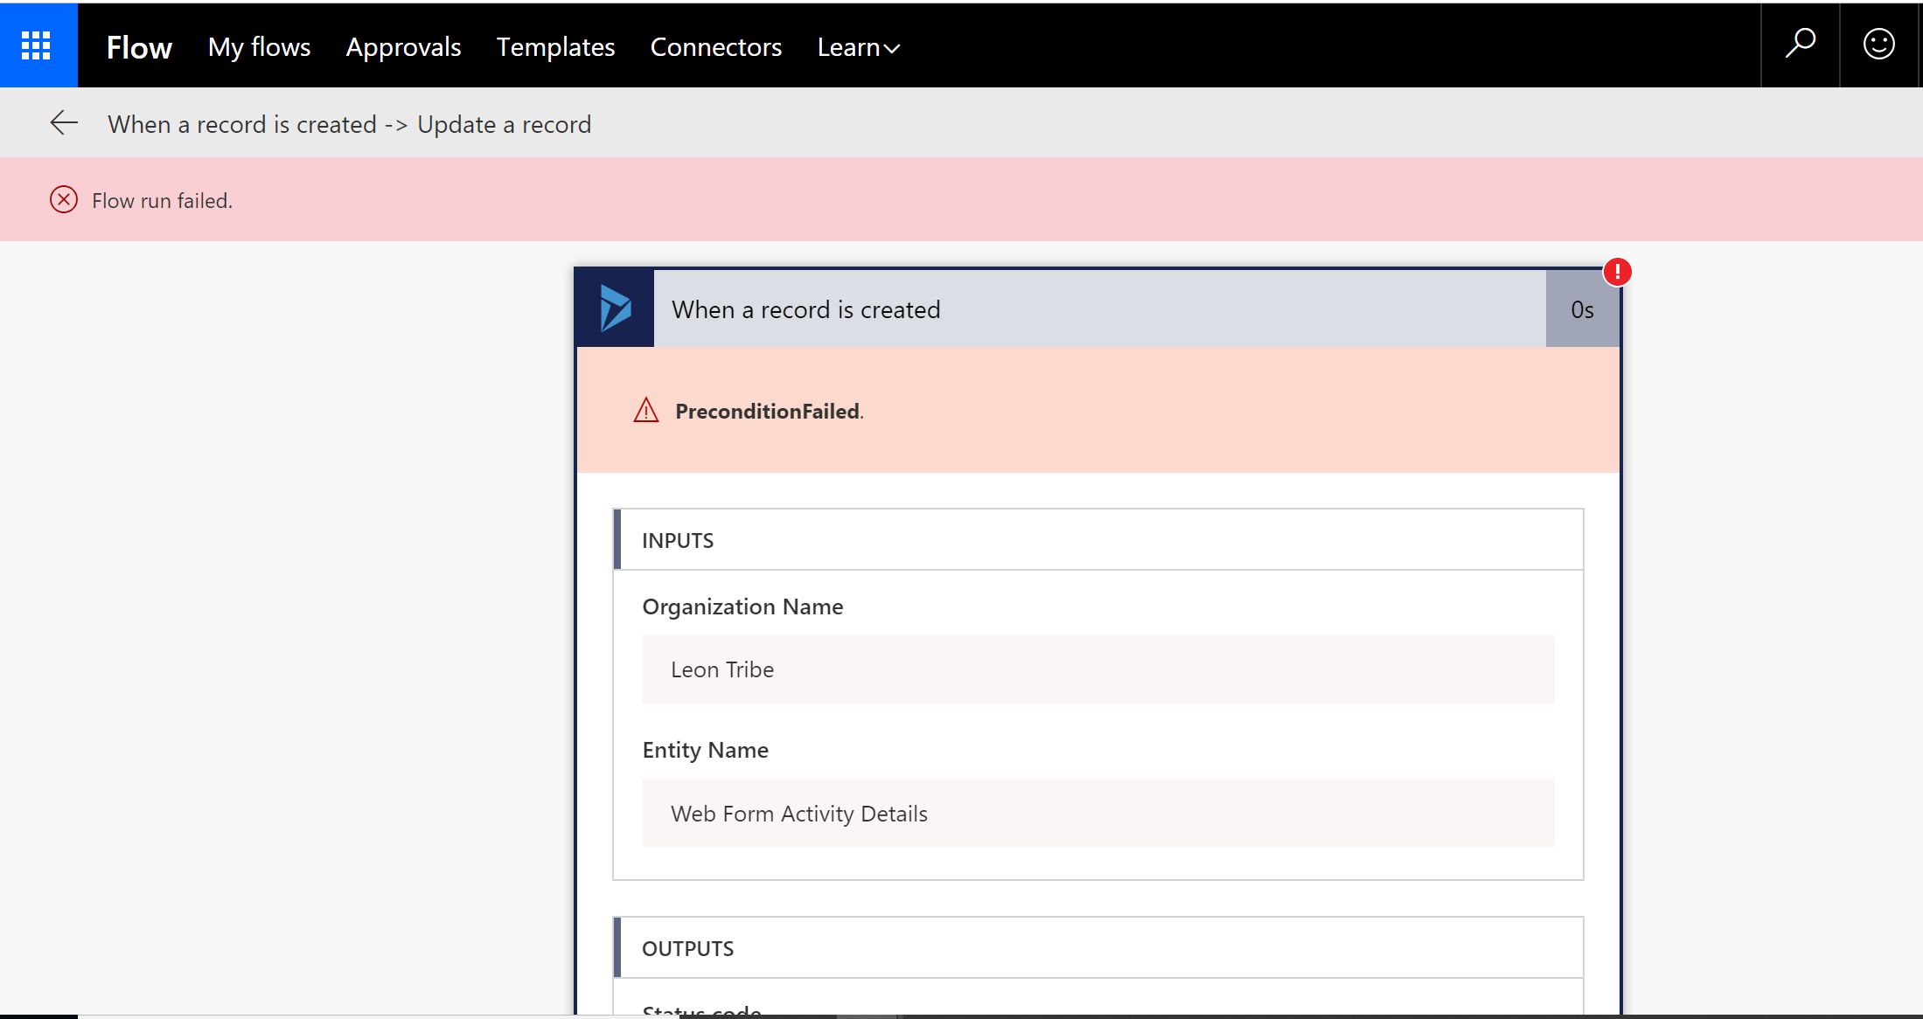The image size is (1923, 1019).
Task: Navigate to Connectors
Action: tap(715, 47)
